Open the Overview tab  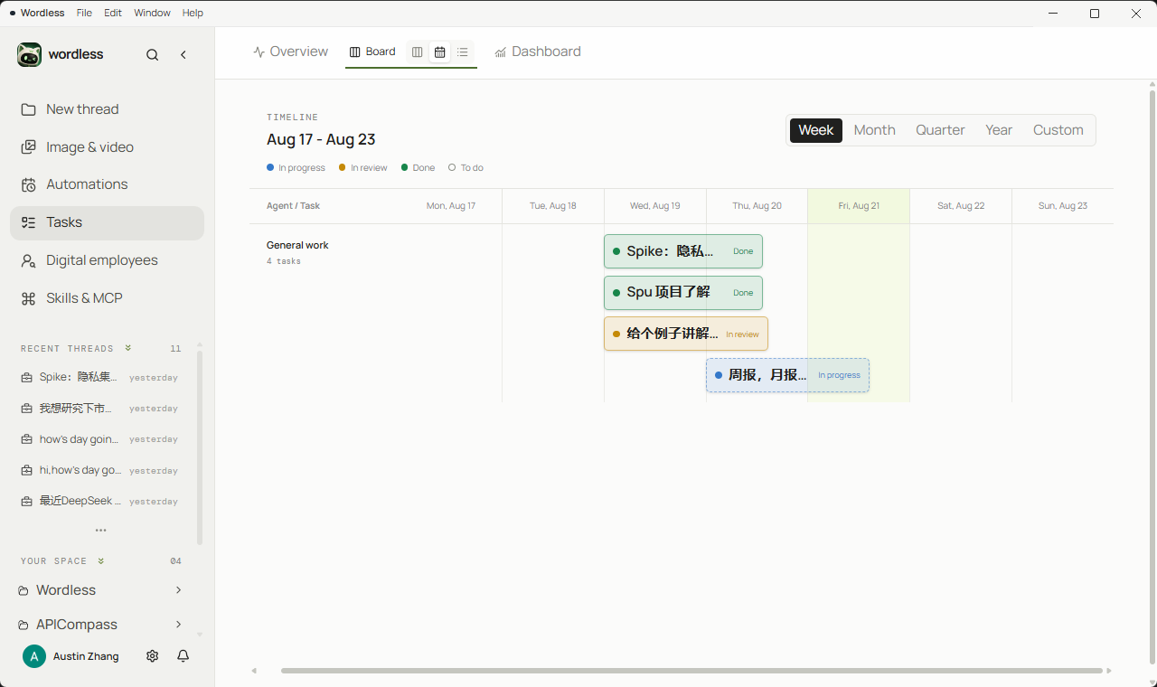(x=291, y=52)
